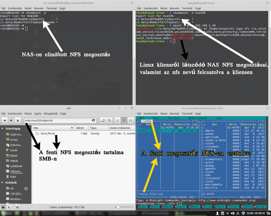271x216 pixels.
Task: Switch file manager to icon view
Action: [x=117, y=120]
